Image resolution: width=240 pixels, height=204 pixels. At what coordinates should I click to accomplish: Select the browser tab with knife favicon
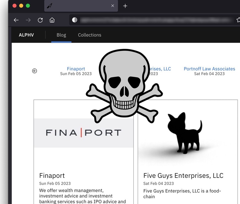click(x=77, y=6)
